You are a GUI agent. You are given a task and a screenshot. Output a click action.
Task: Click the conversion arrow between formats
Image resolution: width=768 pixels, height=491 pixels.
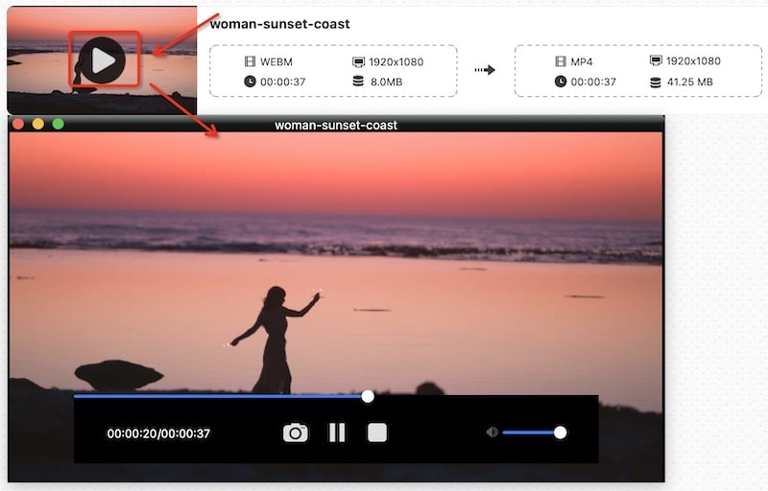[x=485, y=70]
